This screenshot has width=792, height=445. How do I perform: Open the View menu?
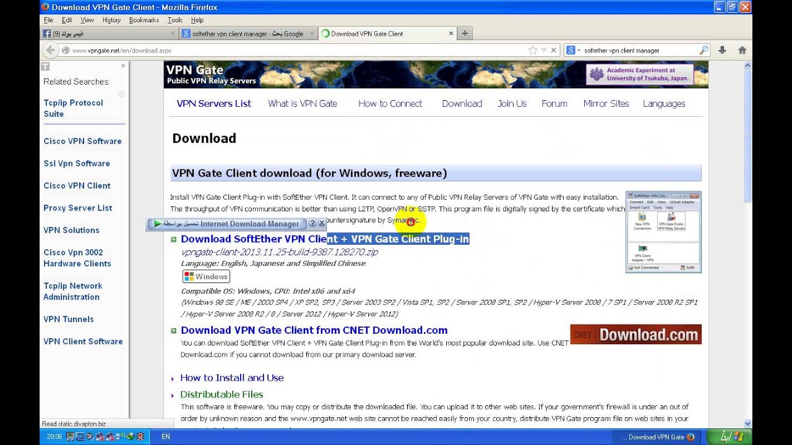click(87, 20)
